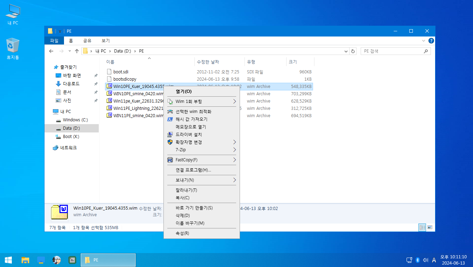Viewport: 473px width, 267px height.
Task: Sort by the 크기 column header
Action: click(300, 62)
